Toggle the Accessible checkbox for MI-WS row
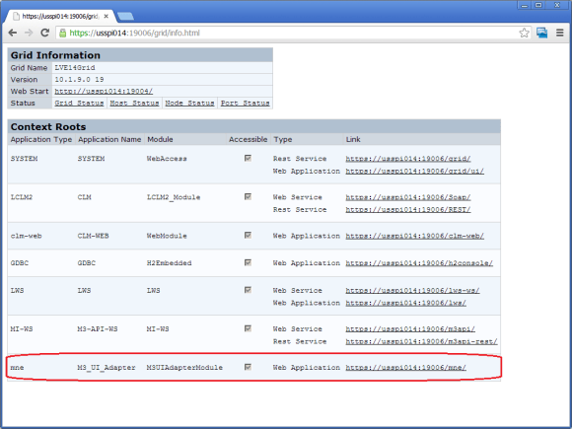Screen dimensions: 572x429 tap(249, 328)
